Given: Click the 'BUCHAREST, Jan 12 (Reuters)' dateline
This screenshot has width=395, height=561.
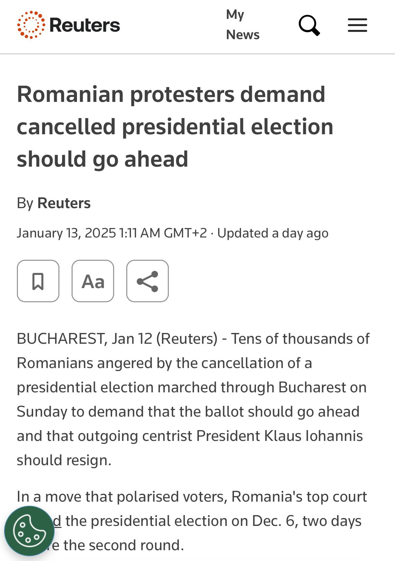Looking at the screenshot, I should [x=117, y=339].
